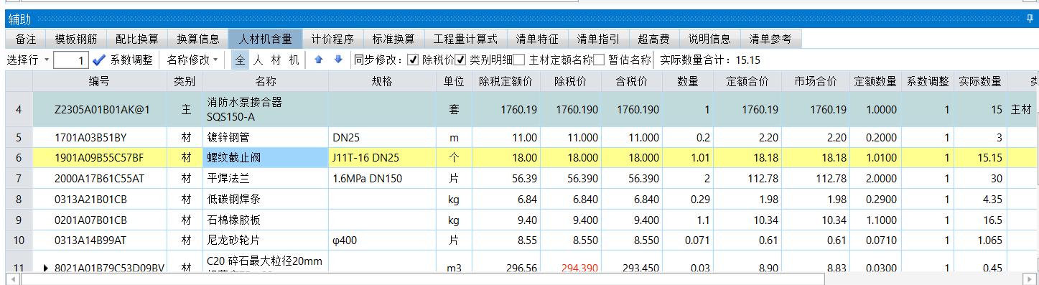This screenshot has width=1039, height=285.
Task: Select the 人材机含量 tab
Action: coord(265,39)
